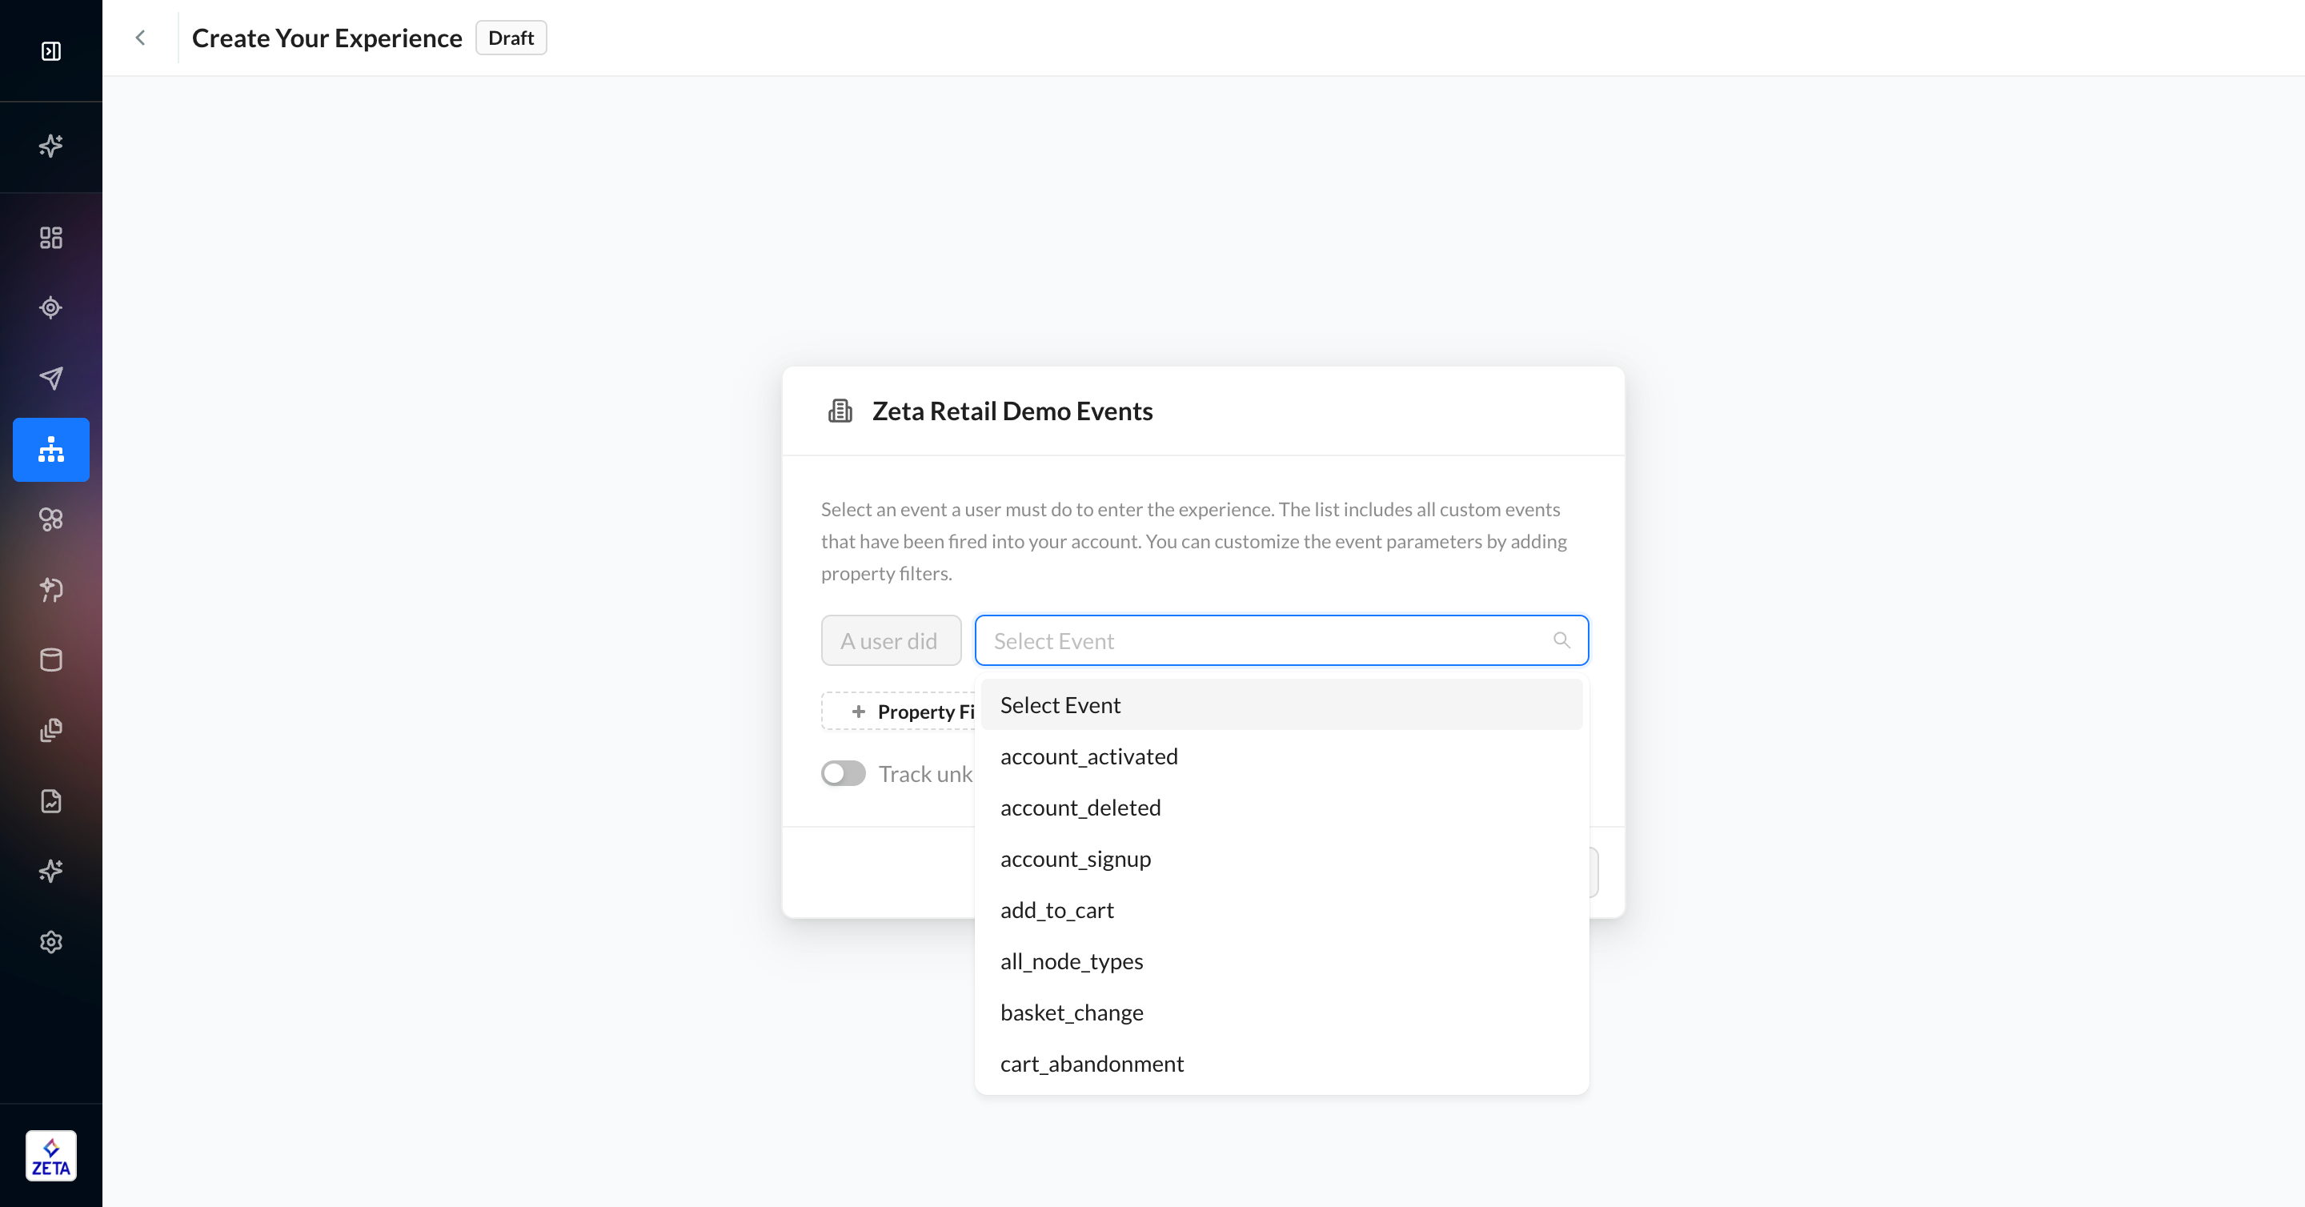Open the paper plane campaigns icon
The height and width of the screenshot is (1207, 2305).
point(51,379)
